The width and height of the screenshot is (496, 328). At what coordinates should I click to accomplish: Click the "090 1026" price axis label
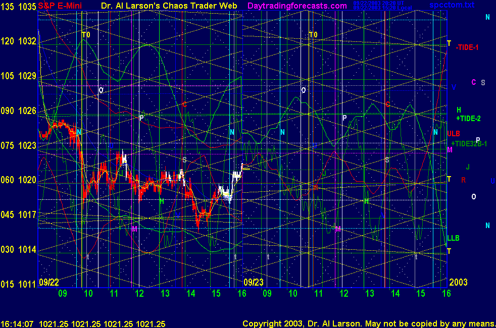point(18,111)
